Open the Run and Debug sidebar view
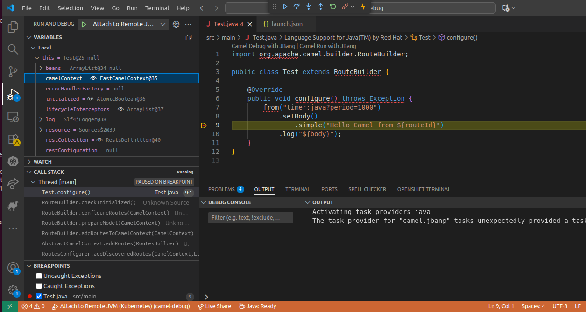Image resolution: width=586 pixels, height=312 pixels. click(13, 95)
